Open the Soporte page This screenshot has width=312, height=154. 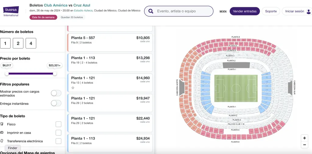271,11
